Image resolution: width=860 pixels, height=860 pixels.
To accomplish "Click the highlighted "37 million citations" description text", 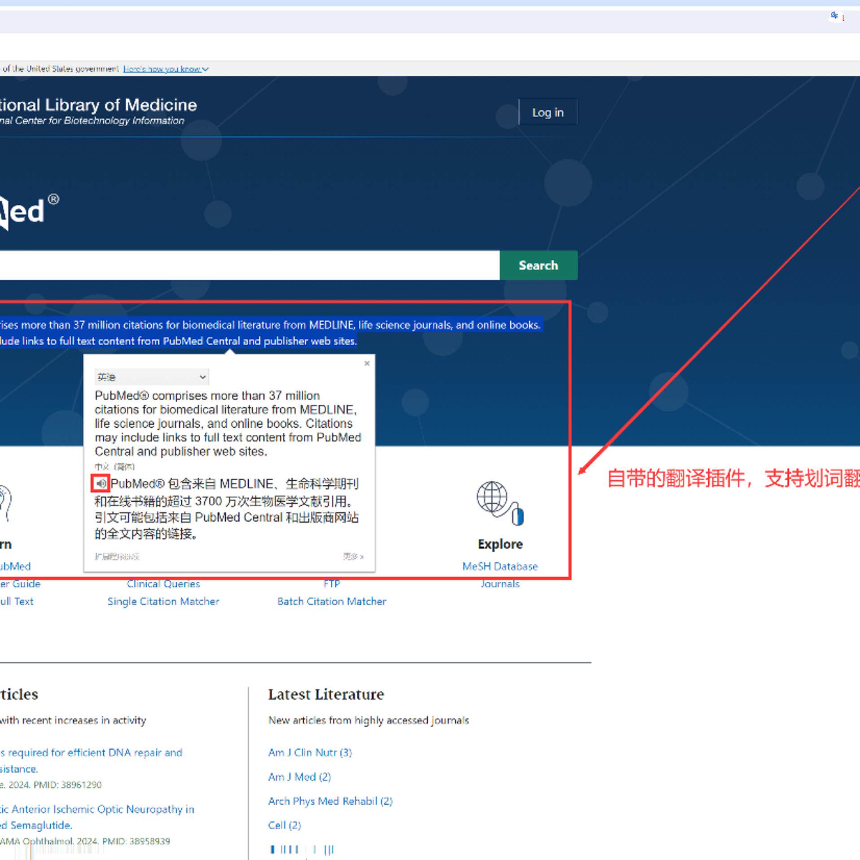I will coord(271,333).
